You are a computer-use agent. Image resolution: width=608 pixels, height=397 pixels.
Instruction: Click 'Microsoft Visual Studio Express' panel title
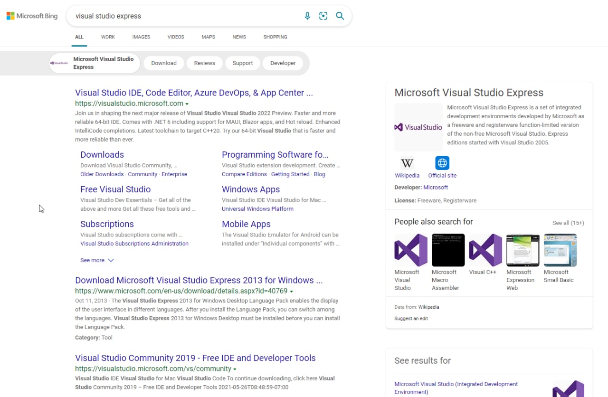click(469, 93)
